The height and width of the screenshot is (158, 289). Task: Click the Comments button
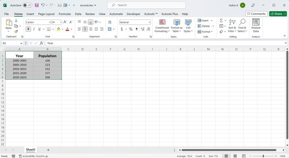pos(256,14)
